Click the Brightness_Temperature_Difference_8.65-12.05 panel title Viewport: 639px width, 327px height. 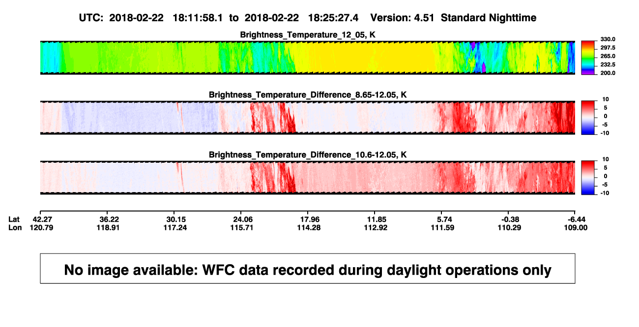click(x=308, y=95)
